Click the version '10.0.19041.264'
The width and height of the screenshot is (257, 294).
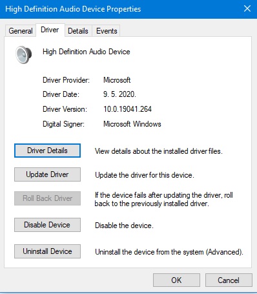[x=127, y=109]
